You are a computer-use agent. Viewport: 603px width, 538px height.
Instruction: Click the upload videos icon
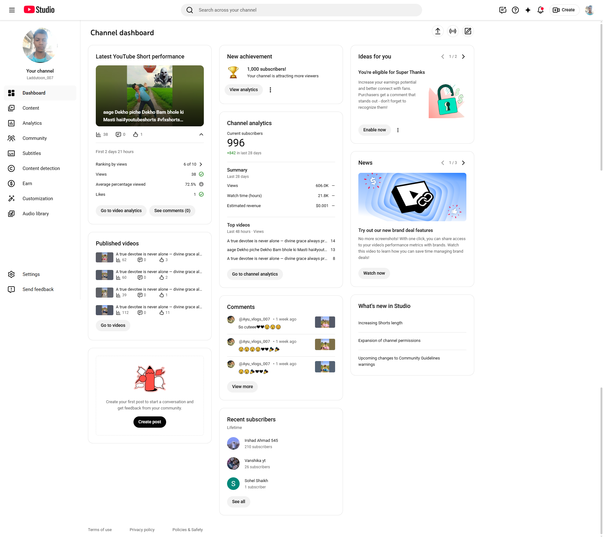(438, 31)
